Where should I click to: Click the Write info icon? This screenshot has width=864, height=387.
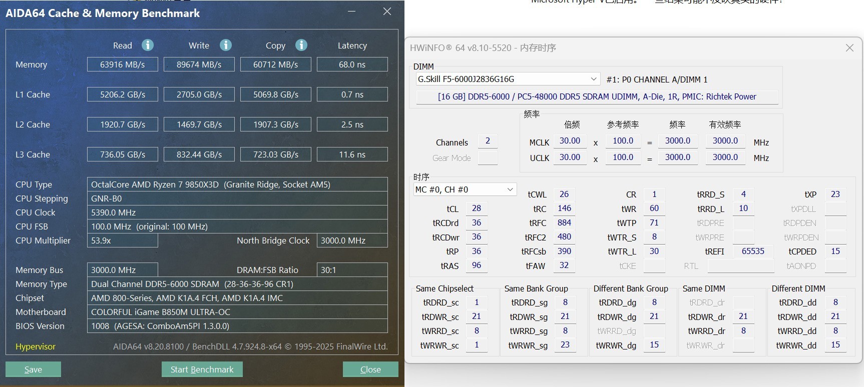(226, 45)
